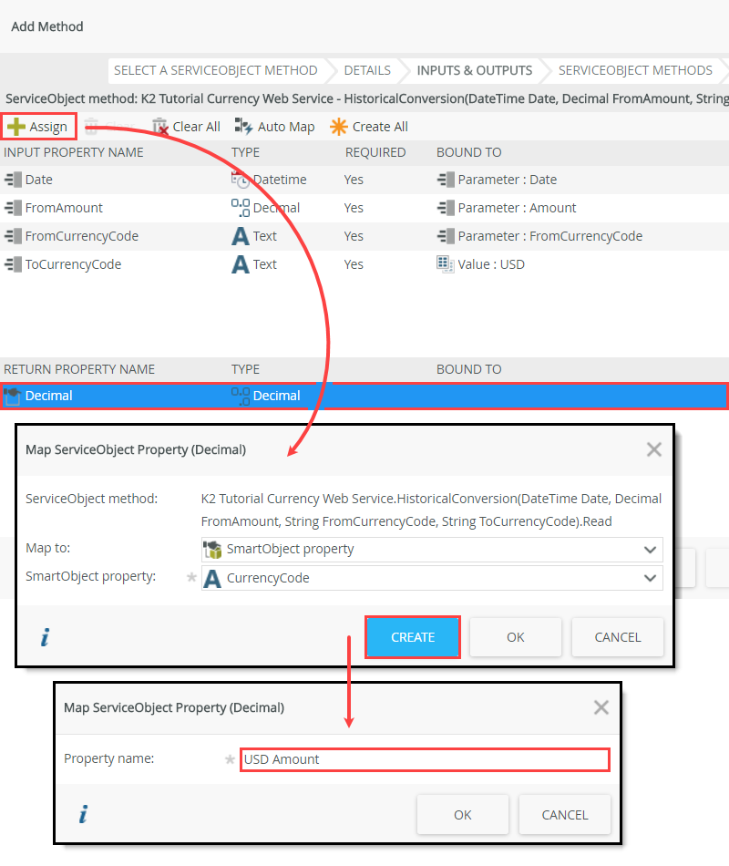Click Parameter : FromCurrencyCode binding
Screen dimensions: 729x866
pyautogui.click(x=550, y=236)
